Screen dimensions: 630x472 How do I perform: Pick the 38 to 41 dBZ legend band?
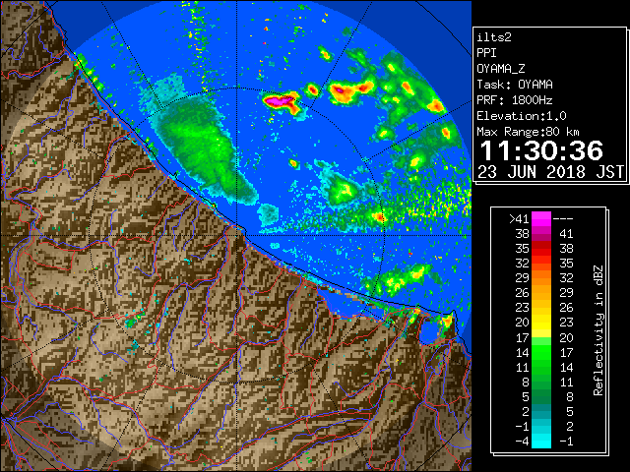pyautogui.click(x=541, y=234)
